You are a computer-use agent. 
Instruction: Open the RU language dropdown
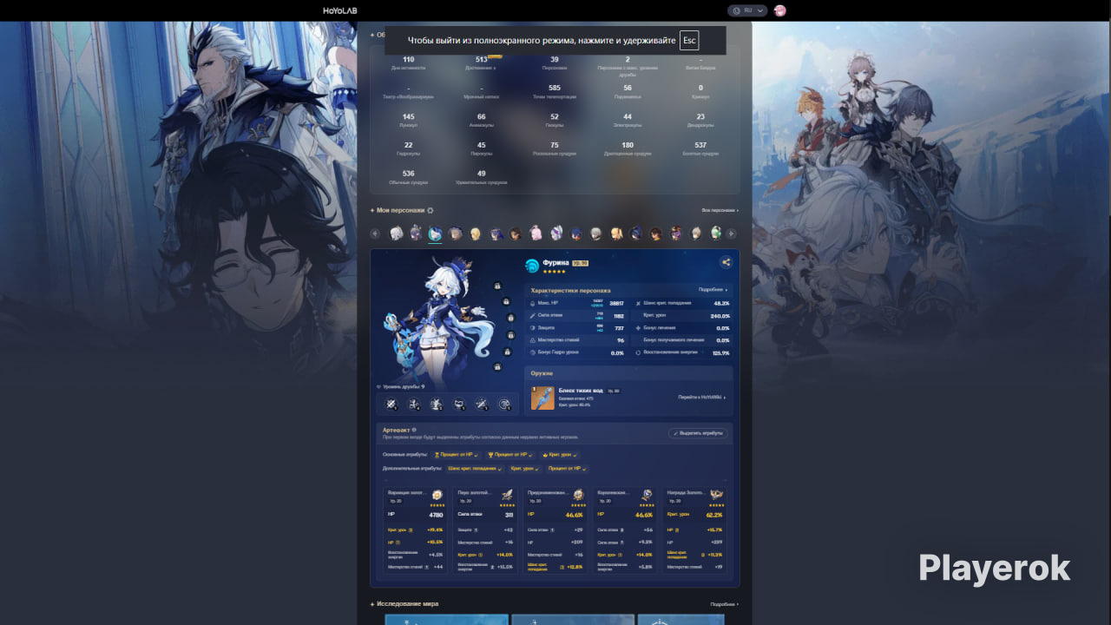748,10
